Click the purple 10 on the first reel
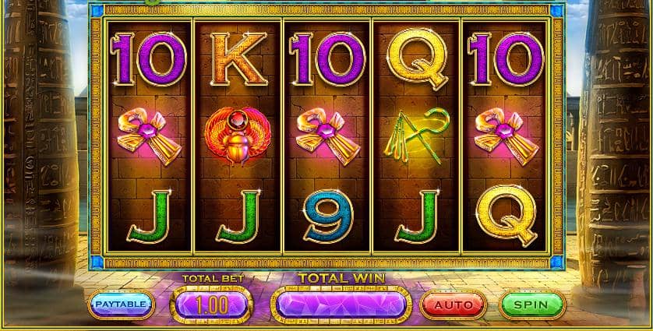The image size is (653, 331). (149, 58)
